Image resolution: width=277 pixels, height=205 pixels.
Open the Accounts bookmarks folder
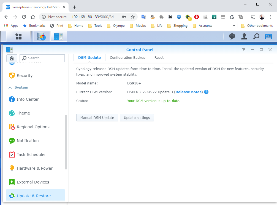(202, 26)
